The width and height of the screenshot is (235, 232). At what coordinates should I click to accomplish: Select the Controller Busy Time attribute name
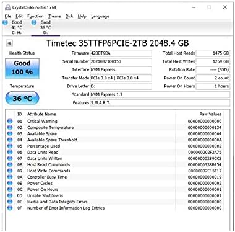point(47,177)
